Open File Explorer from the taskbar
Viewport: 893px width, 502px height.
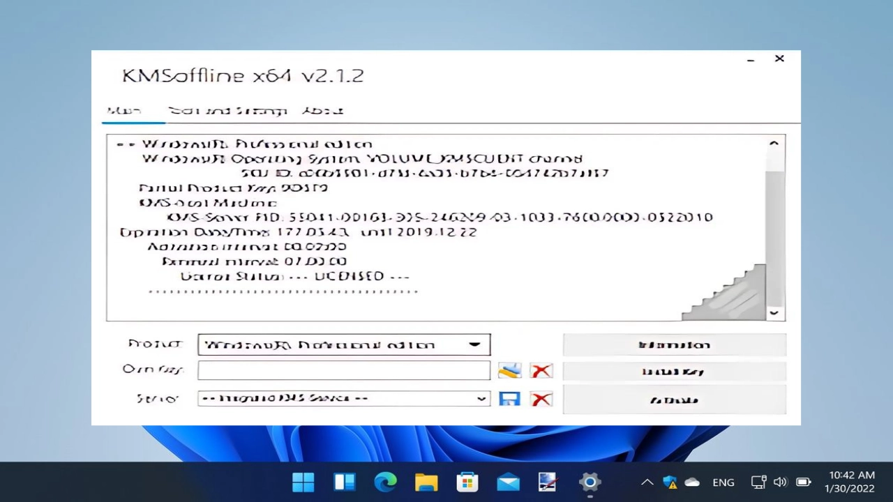tap(426, 482)
